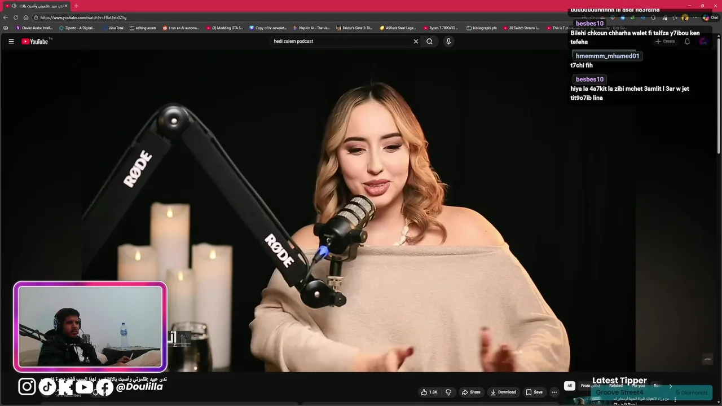Open the 'bibliographi pfe' bookmark folder

click(482, 28)
